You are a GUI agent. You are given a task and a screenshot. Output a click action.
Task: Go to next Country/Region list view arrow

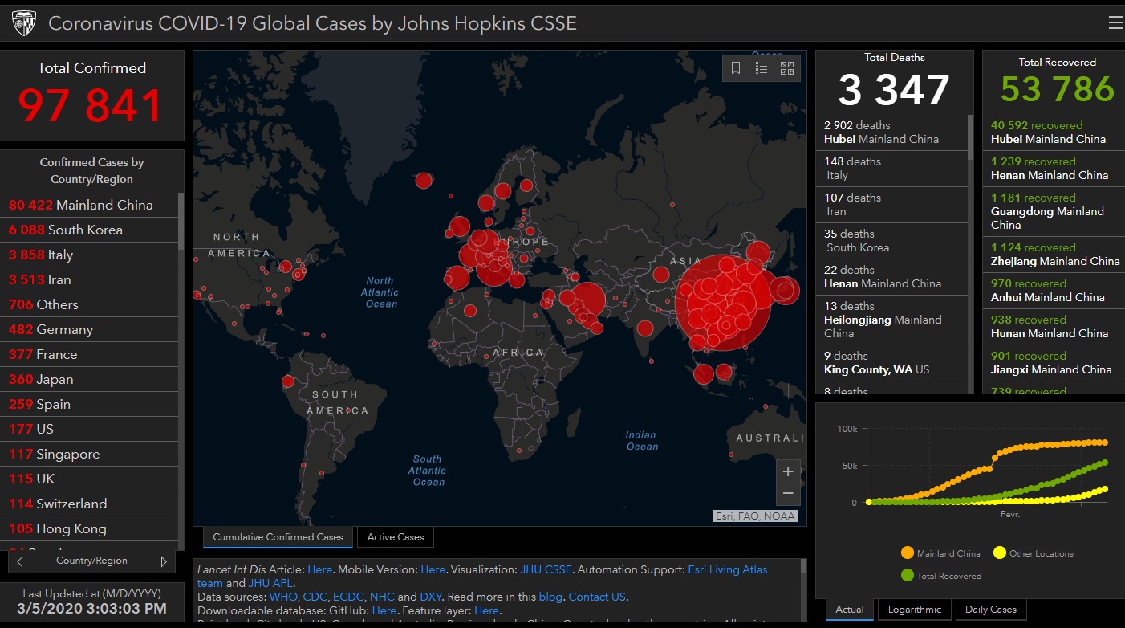coord(164,561)
